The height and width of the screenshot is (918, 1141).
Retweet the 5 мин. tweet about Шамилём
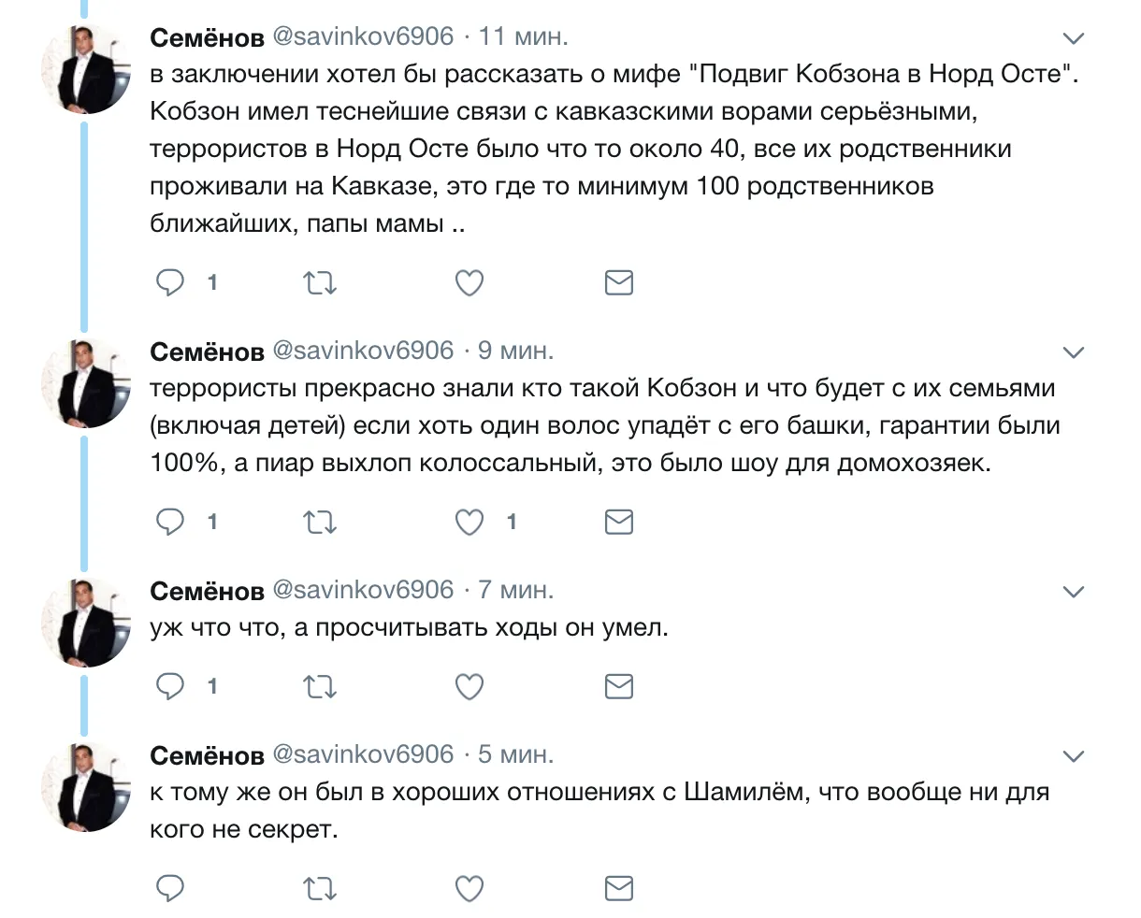tap(320, 888)
